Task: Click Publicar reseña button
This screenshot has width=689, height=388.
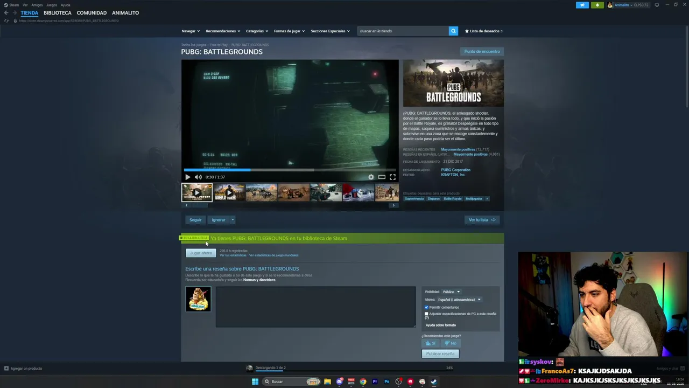Action: pyautogui.click(x=440, y=354)
